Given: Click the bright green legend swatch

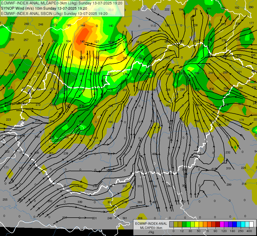Looking at the screenshot, I should click(188, 224).
